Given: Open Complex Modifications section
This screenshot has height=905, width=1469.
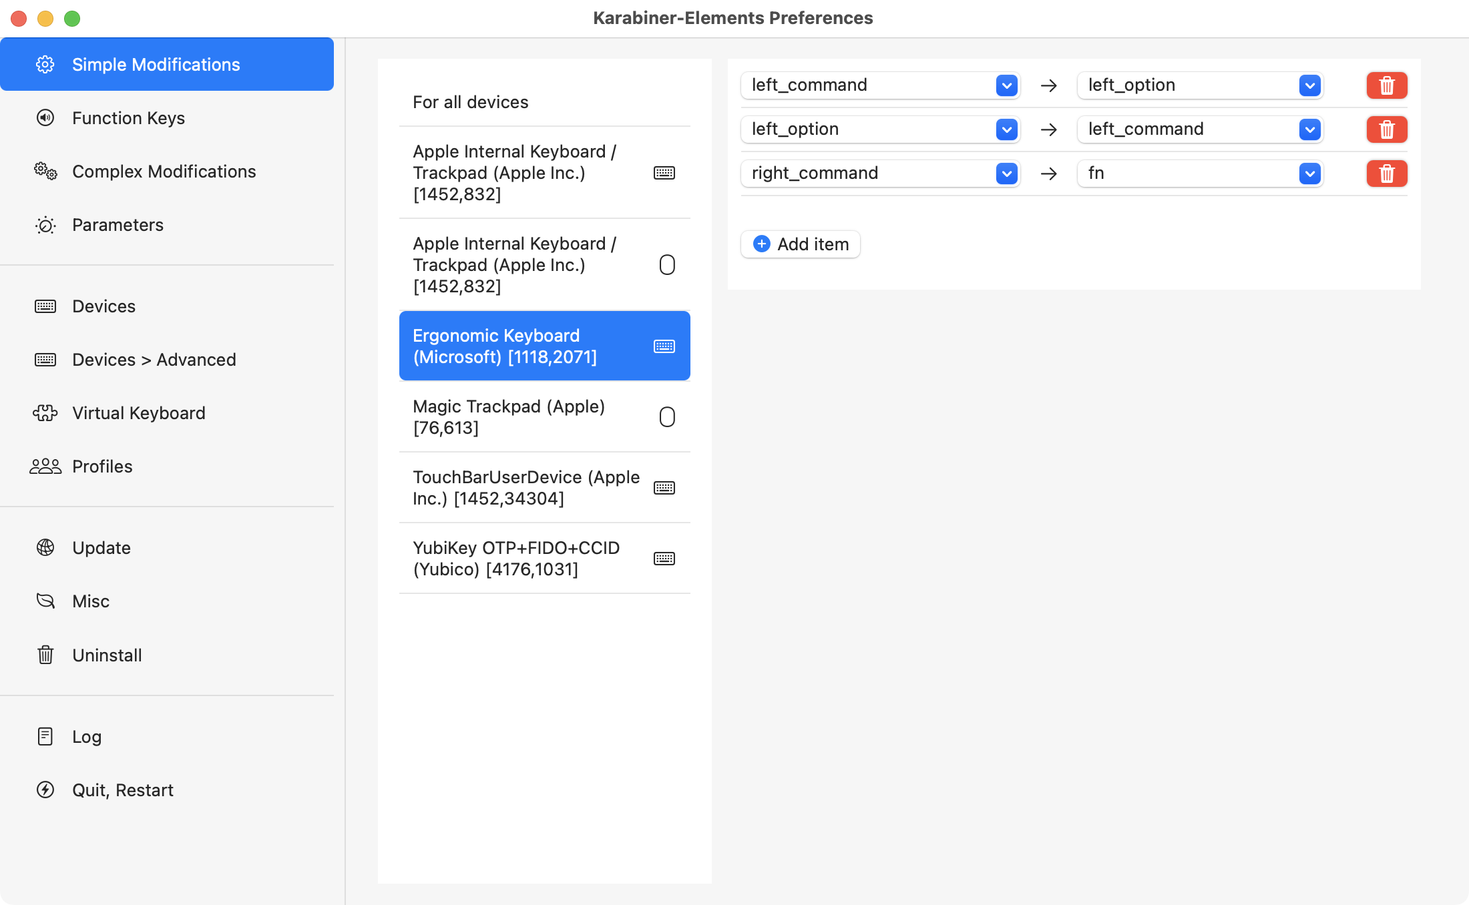Looking at the screenshot, I should click(x=167, y=171).
